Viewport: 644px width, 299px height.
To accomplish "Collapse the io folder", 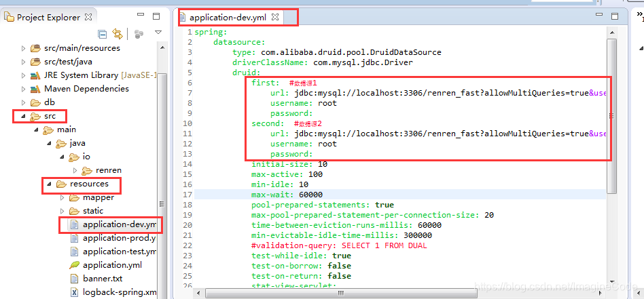I will coord(62,157).
